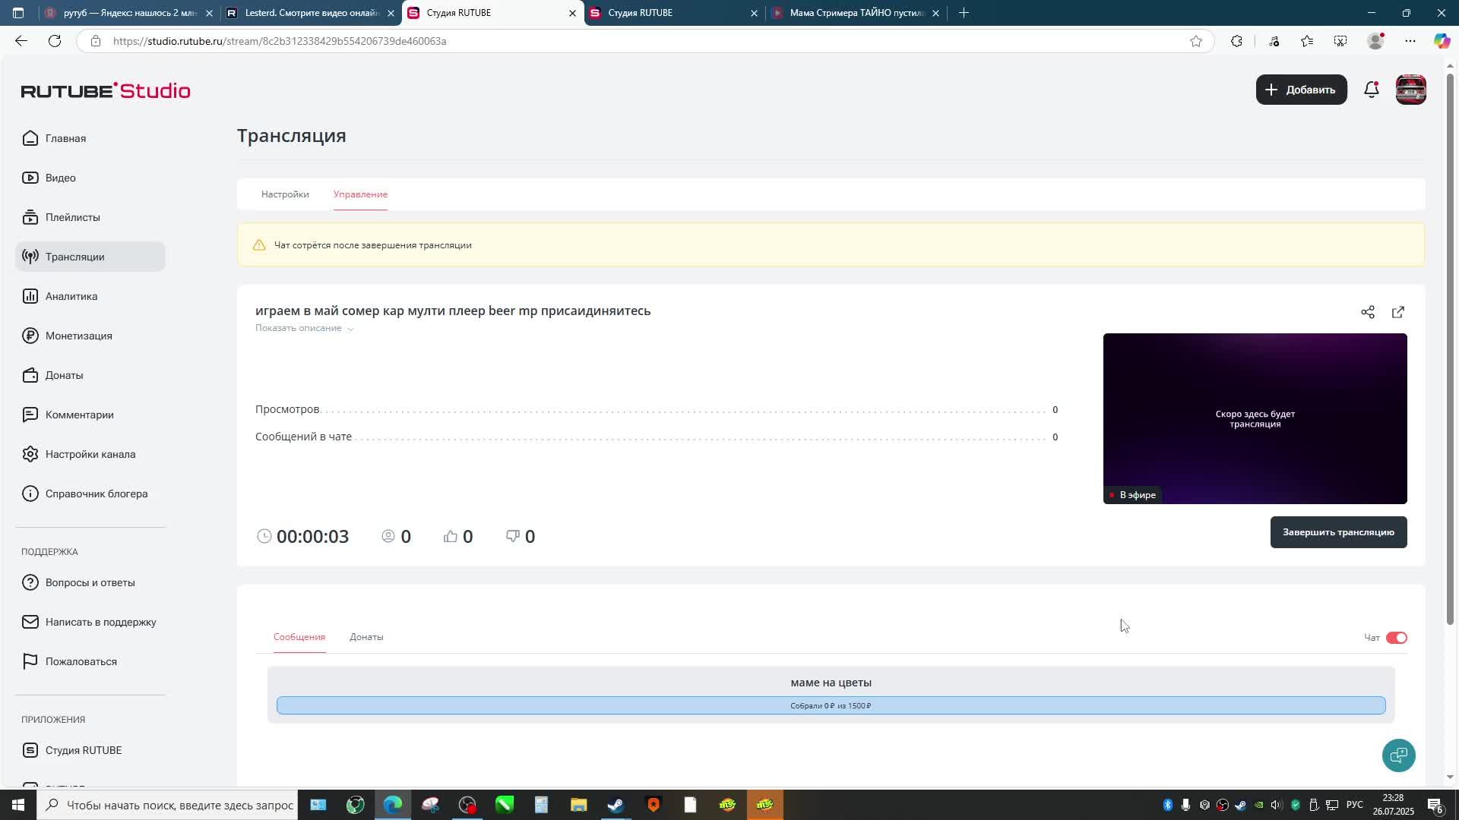Image resolution: width=1459 pixels, height=820 pixels.
Task: Open Steam from the Windows taskbar
Action: click(616, 805)
